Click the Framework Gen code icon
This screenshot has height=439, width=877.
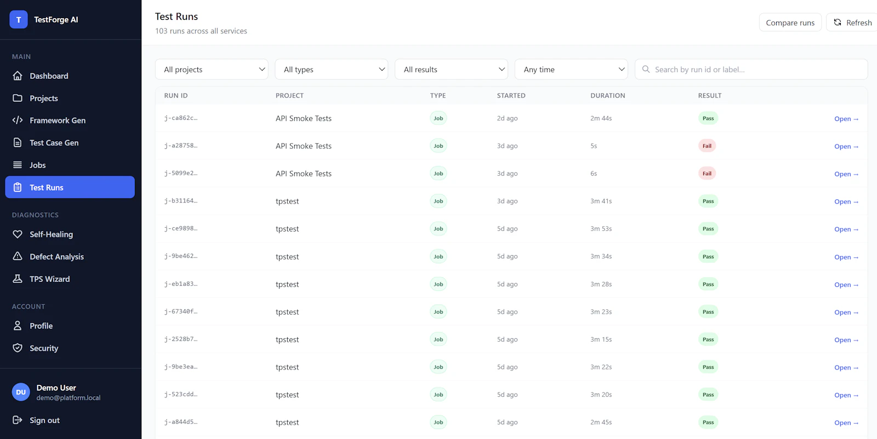coord(18,120)
